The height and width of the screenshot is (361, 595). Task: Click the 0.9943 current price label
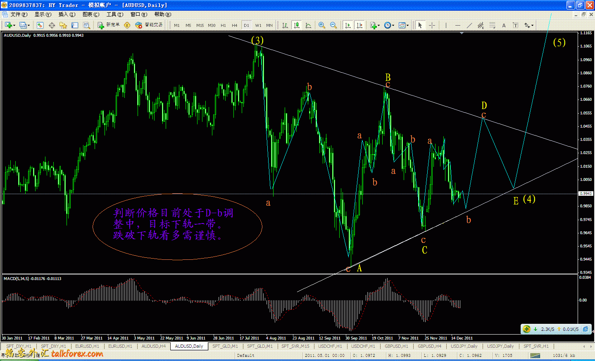pos(586,193)
